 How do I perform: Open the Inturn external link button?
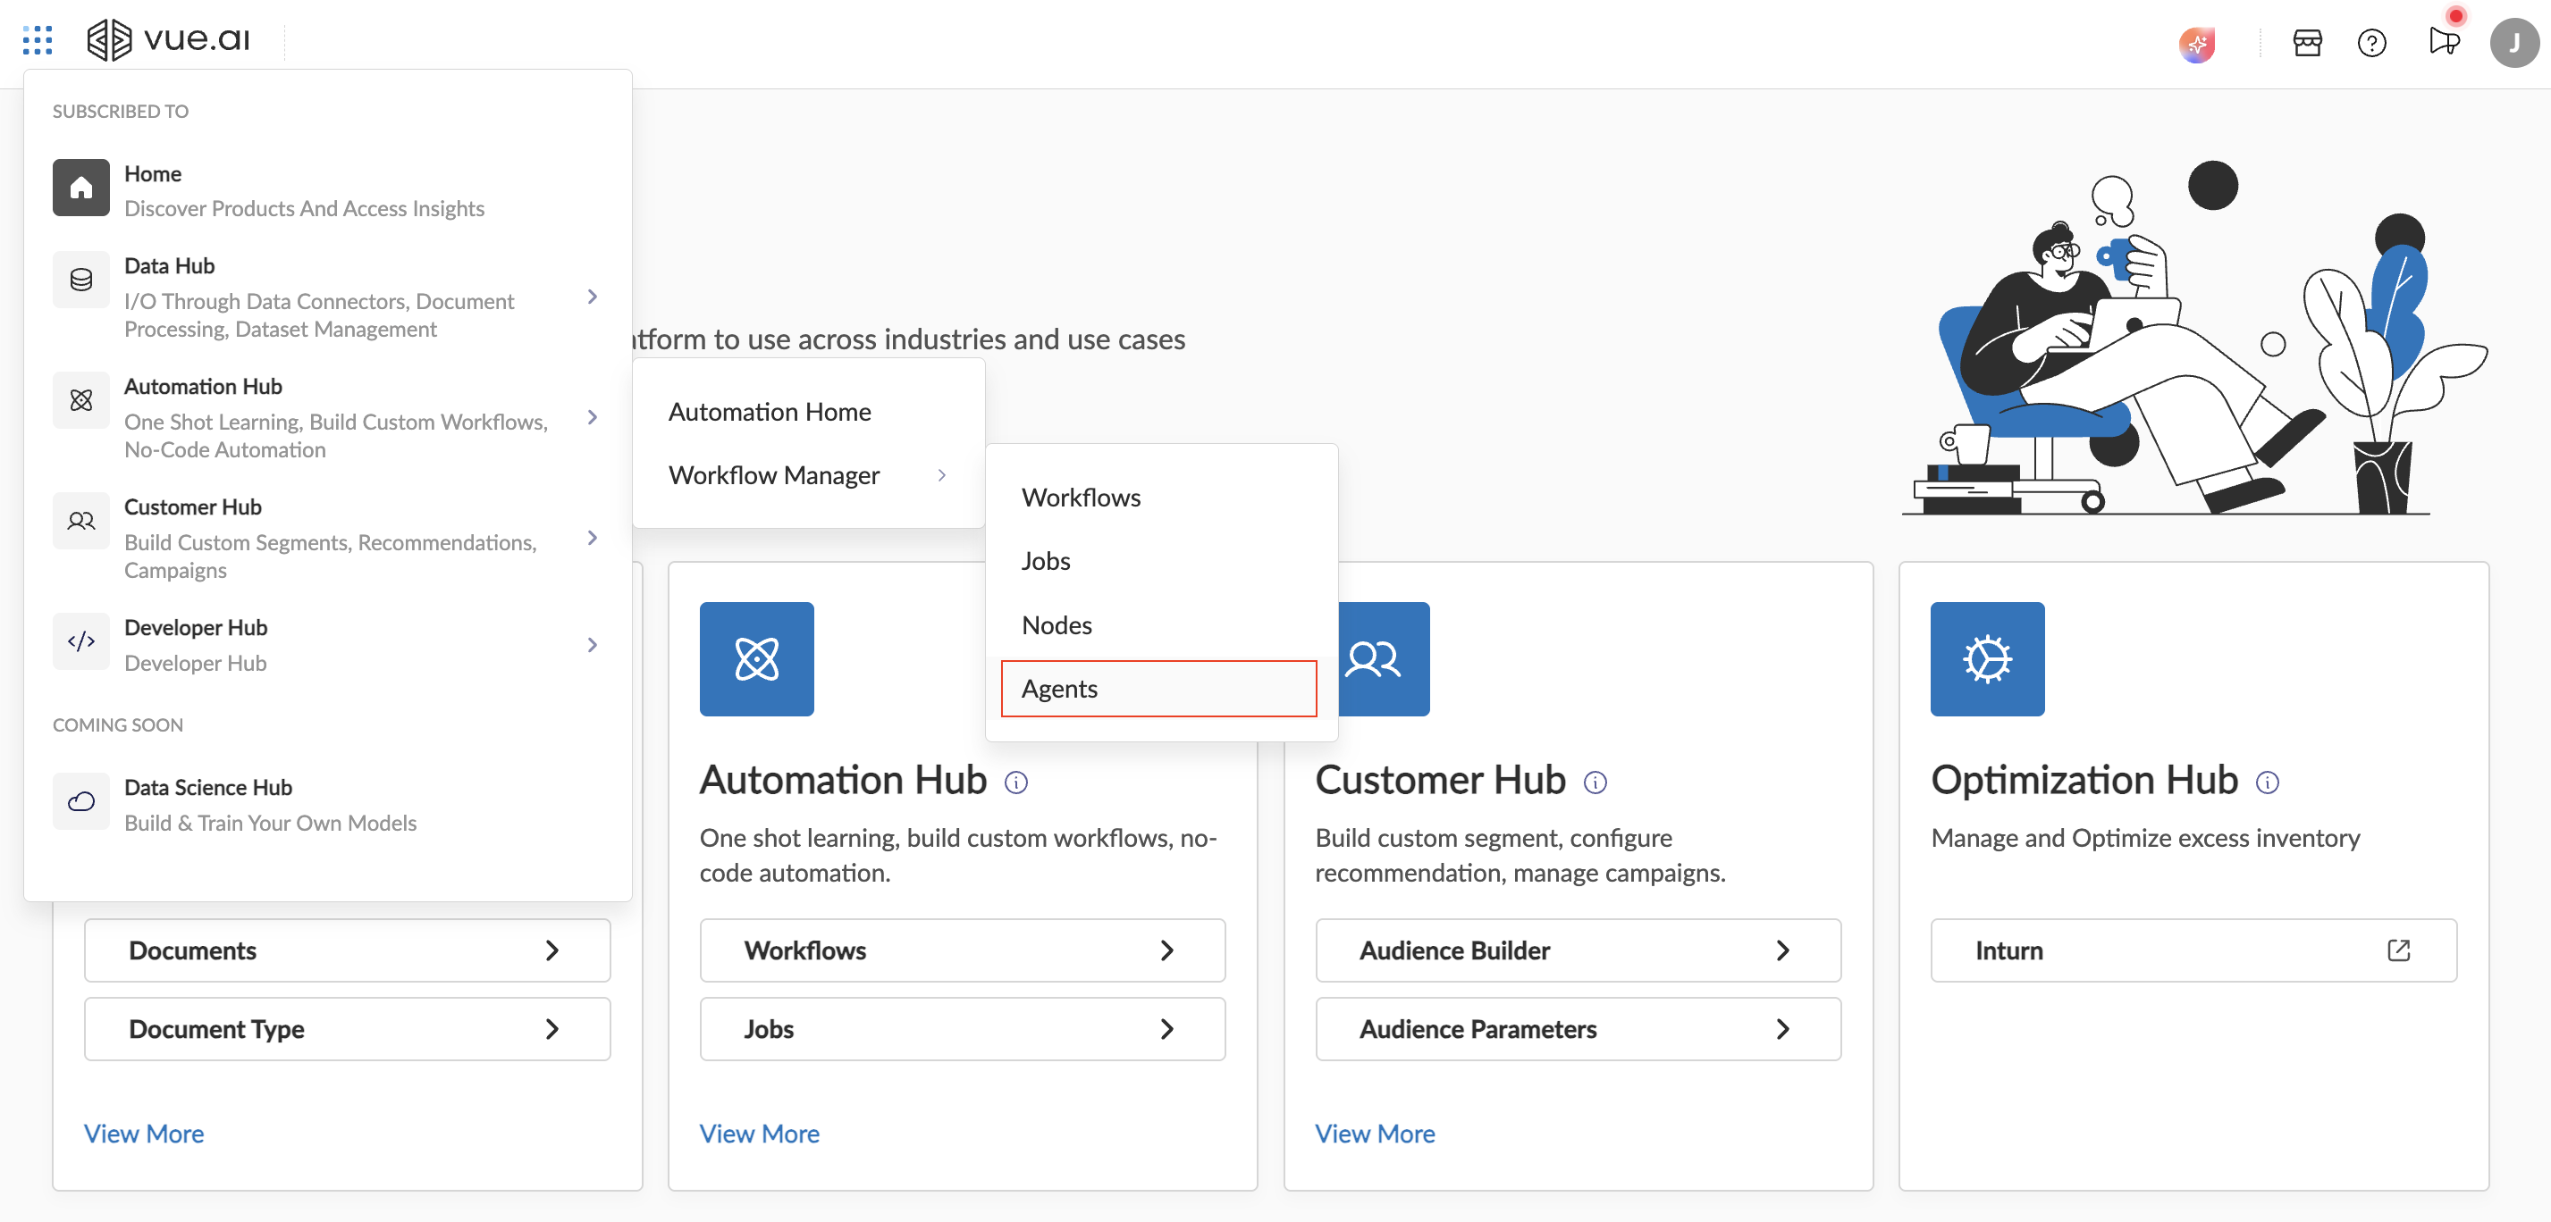pyautogui.click(x=2193, y=950)
